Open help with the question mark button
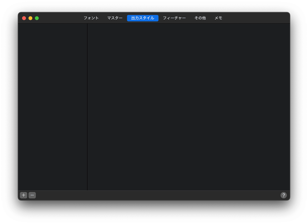This screenshot has width=308, height=224. [x=283, y=195]
